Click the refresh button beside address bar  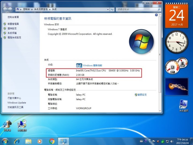pos(112,9)
